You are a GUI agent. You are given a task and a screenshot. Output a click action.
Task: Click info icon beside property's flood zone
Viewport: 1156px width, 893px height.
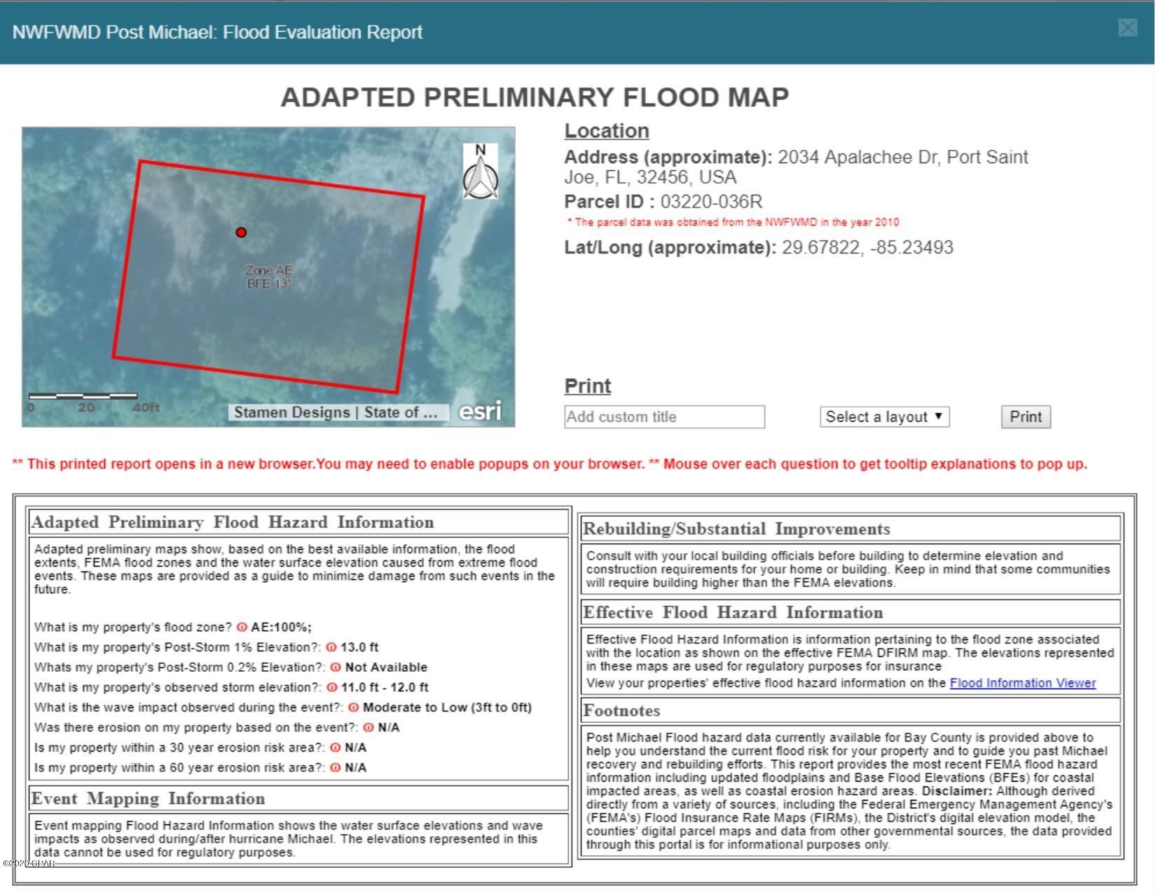coord(242,628)
